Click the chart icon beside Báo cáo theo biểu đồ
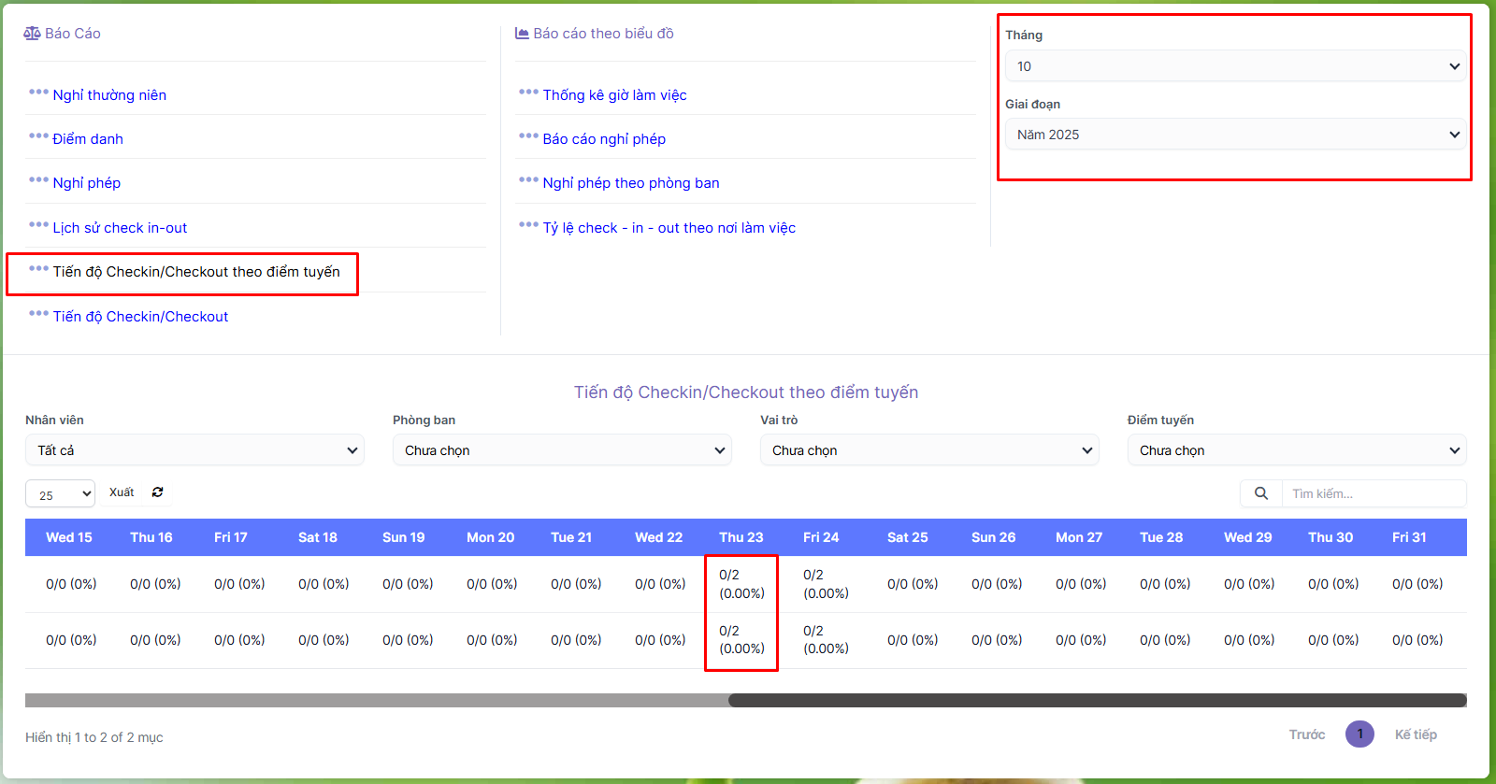Viewport: 1496px width, 784px height. (522, 34)
